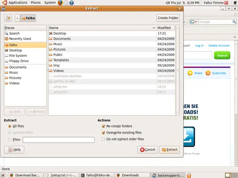This screenshot has height=178, width=238.
Task: Click the getlibs-all.deb file entry
Action: click(x=112, y=81)
